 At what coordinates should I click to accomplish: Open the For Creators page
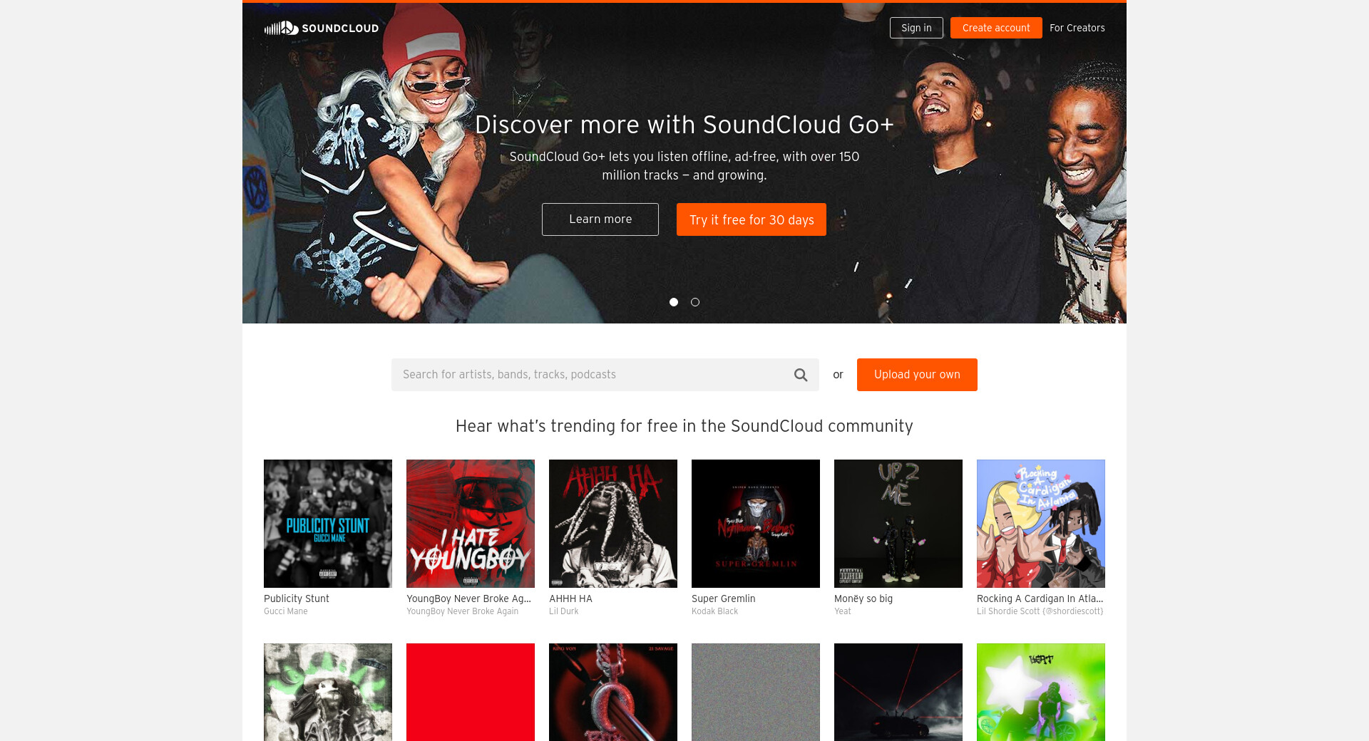coord(1077,28)
